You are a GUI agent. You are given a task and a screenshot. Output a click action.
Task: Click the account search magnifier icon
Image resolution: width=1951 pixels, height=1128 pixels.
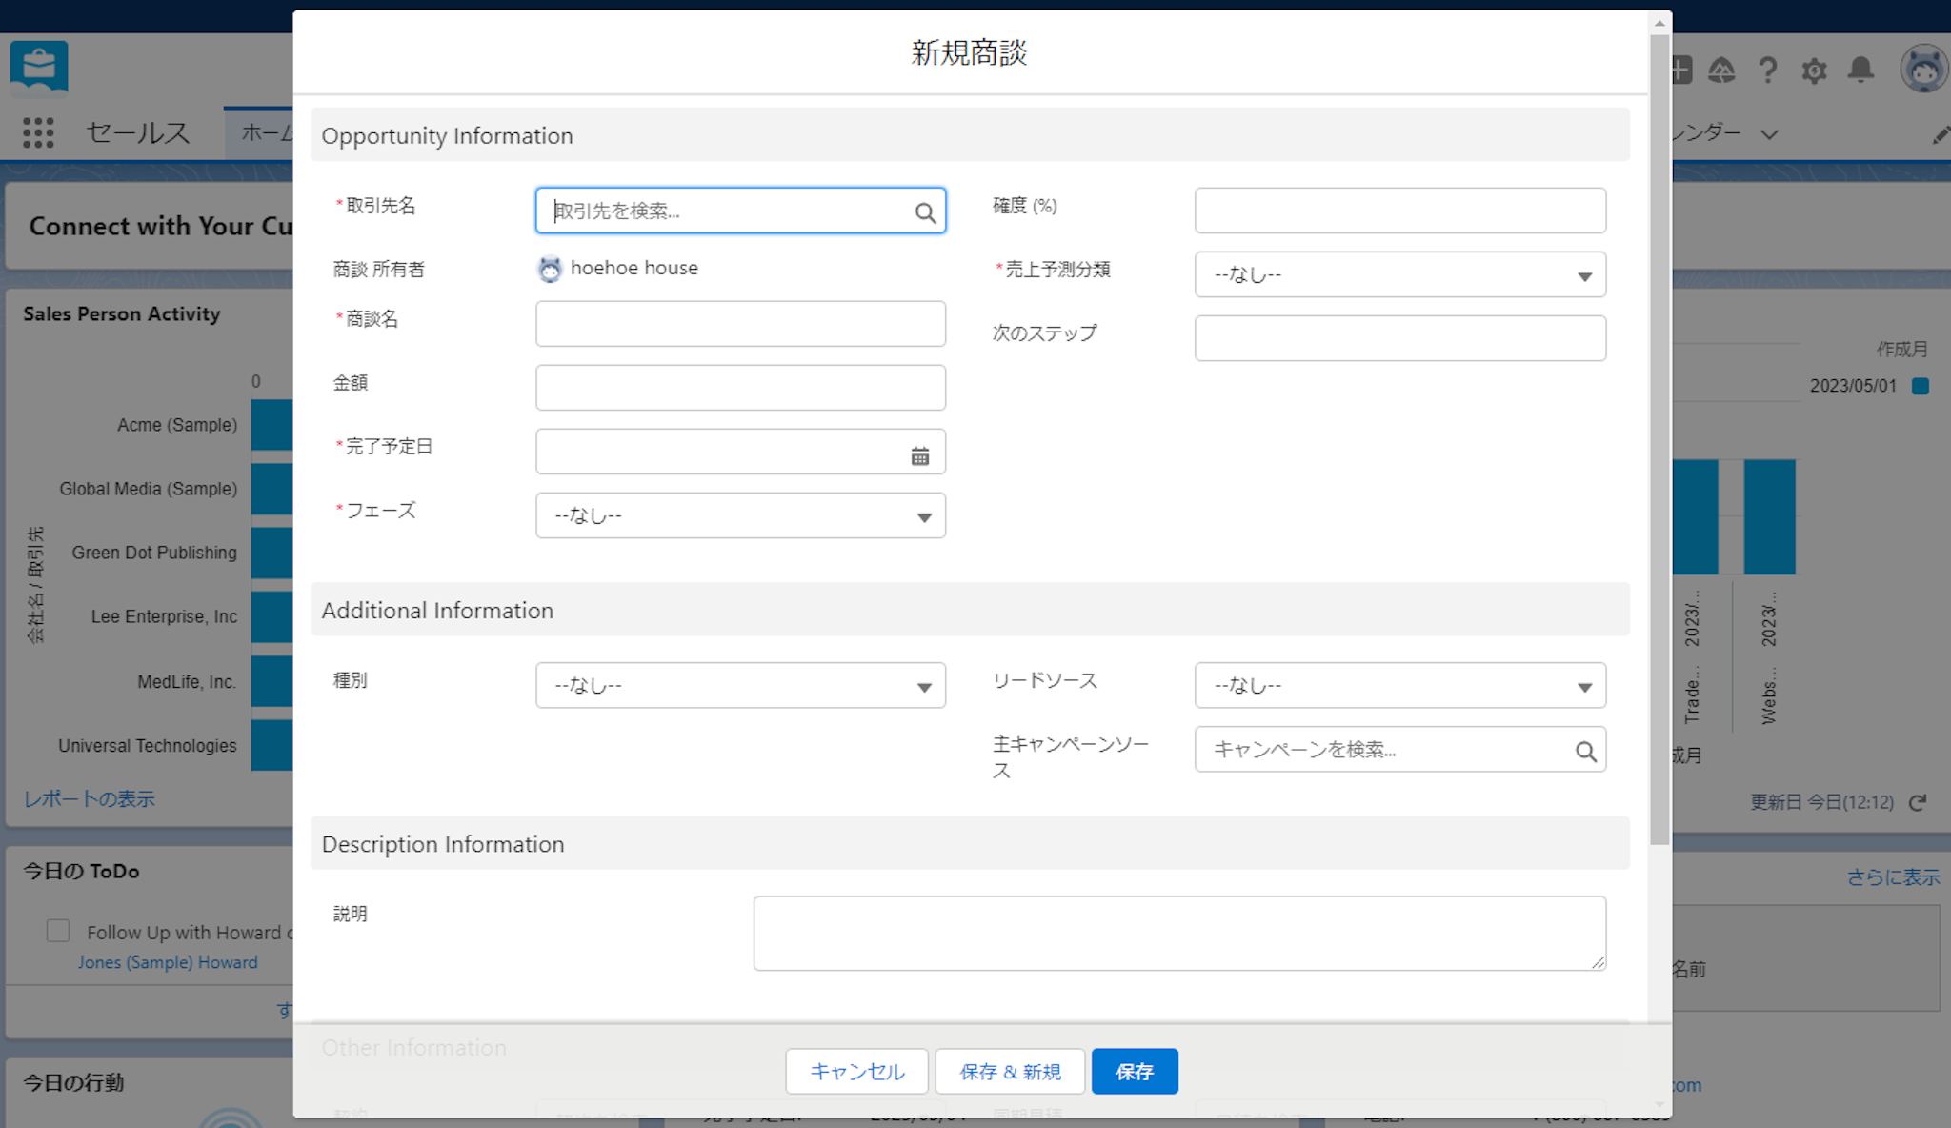pyautogui.click(x=924, y=212)
